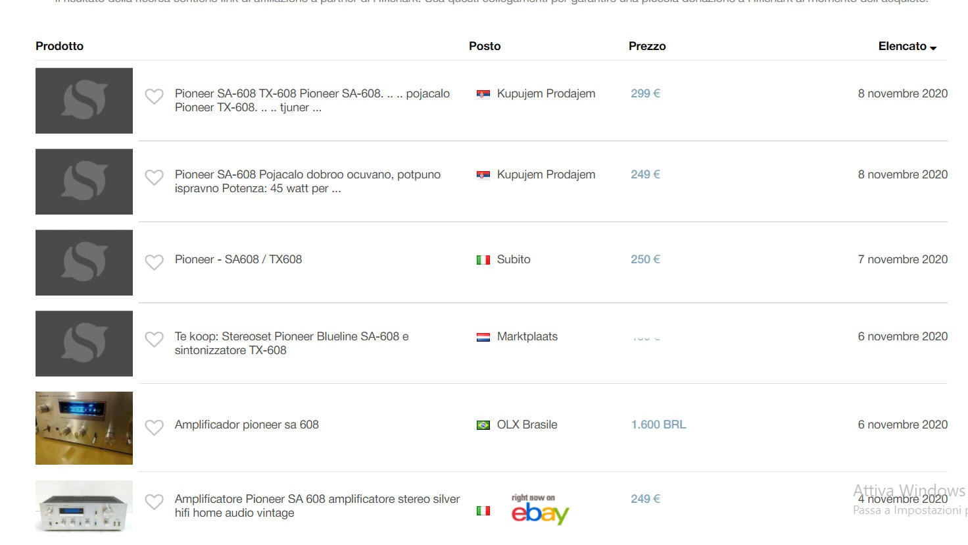Click heart icon beside Amplificador pioneer sa 608
This screenshot has height=545, width=968.
154,428
